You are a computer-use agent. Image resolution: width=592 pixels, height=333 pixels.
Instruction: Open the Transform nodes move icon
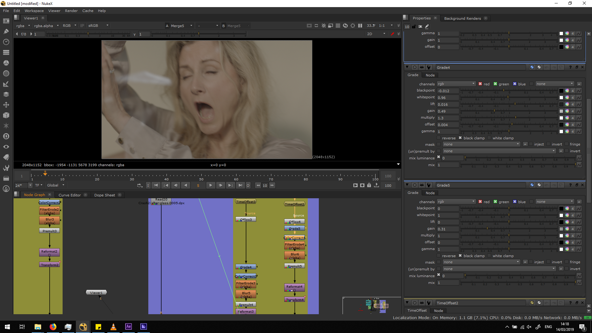(x=6, y=105)
